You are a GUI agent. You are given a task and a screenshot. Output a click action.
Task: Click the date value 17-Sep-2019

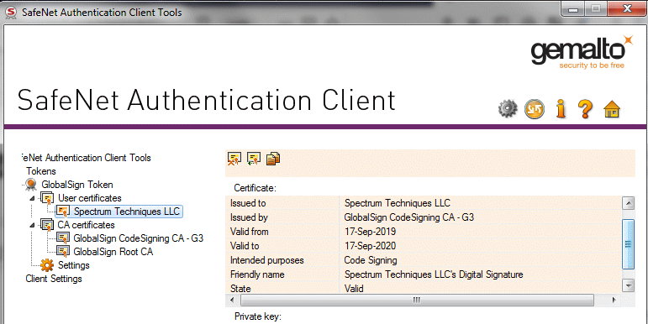coord(371,232)
